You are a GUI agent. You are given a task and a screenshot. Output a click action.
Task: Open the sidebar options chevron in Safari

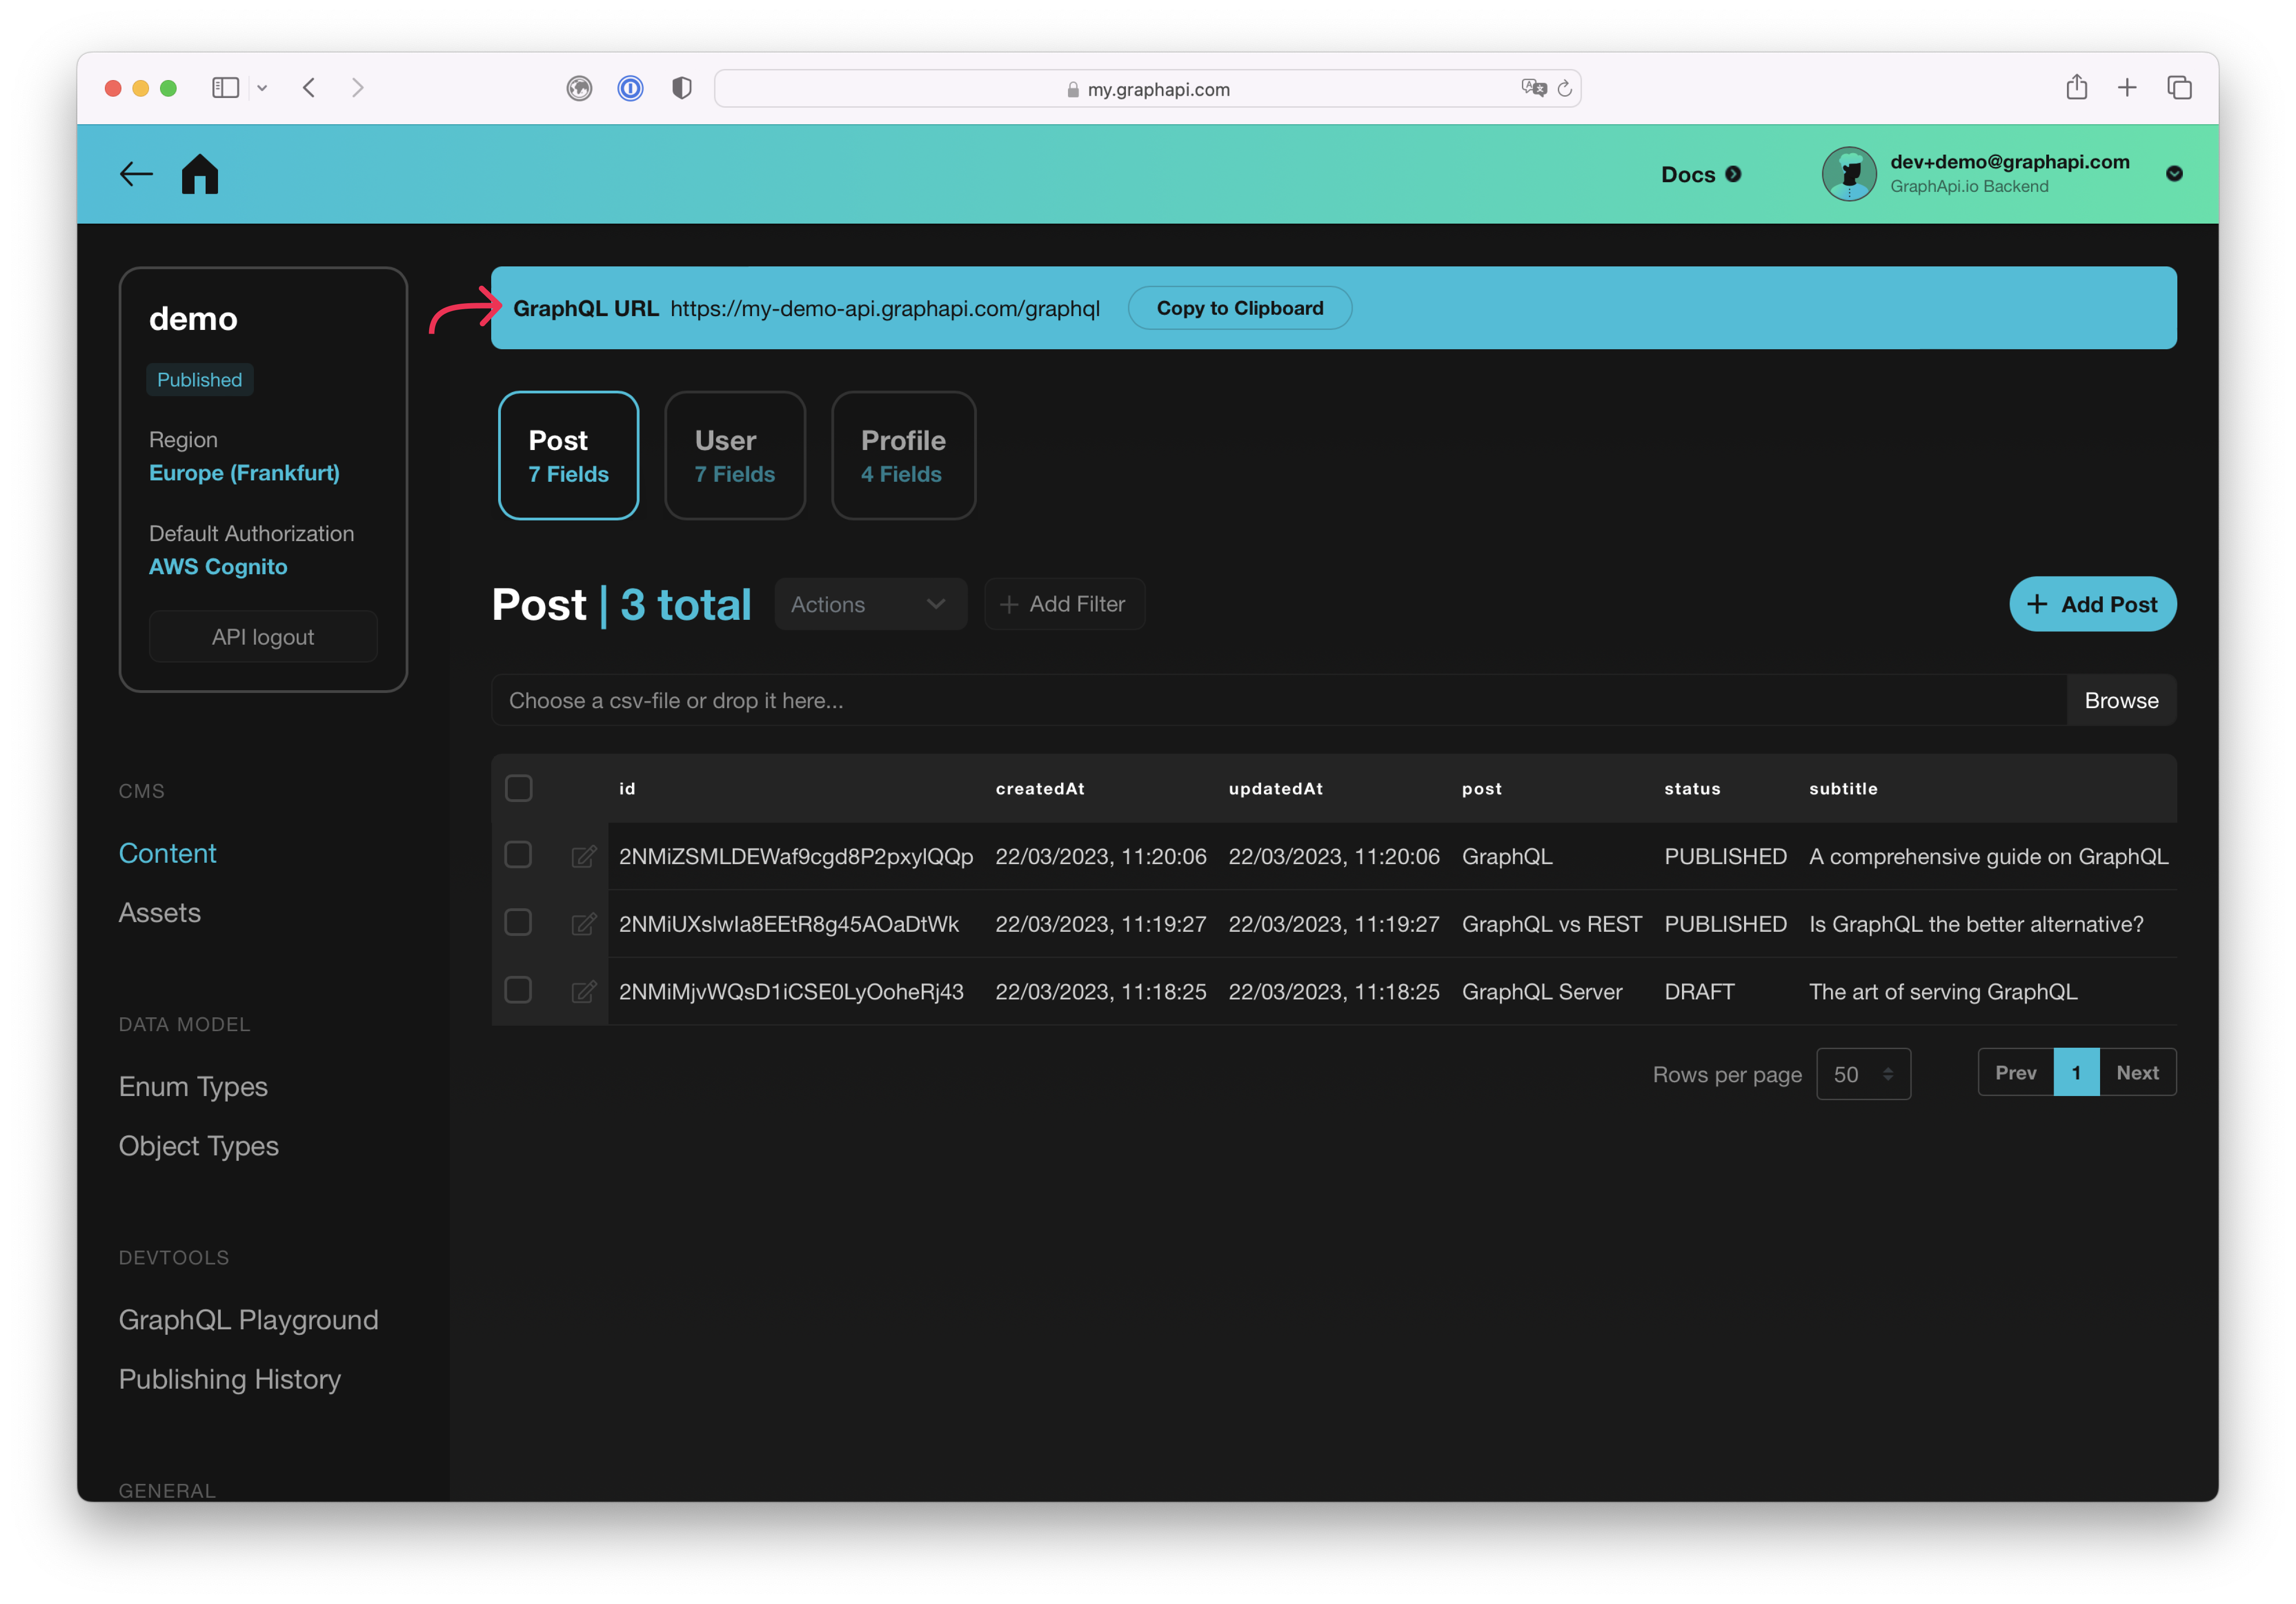click(x=262, y=88)
